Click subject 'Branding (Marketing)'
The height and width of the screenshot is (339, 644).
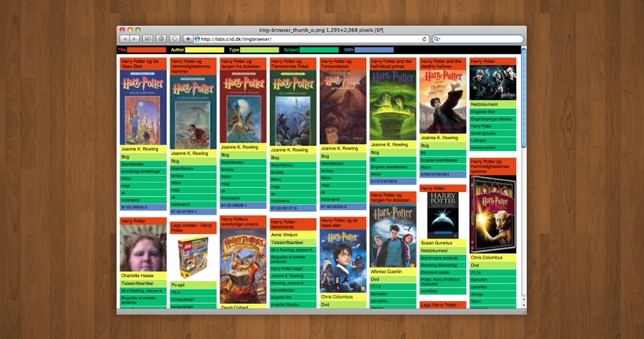443,266
